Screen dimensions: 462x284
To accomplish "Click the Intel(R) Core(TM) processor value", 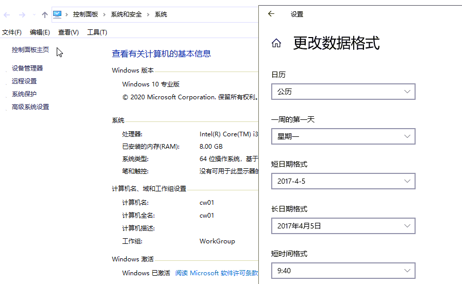I will 228,134.
